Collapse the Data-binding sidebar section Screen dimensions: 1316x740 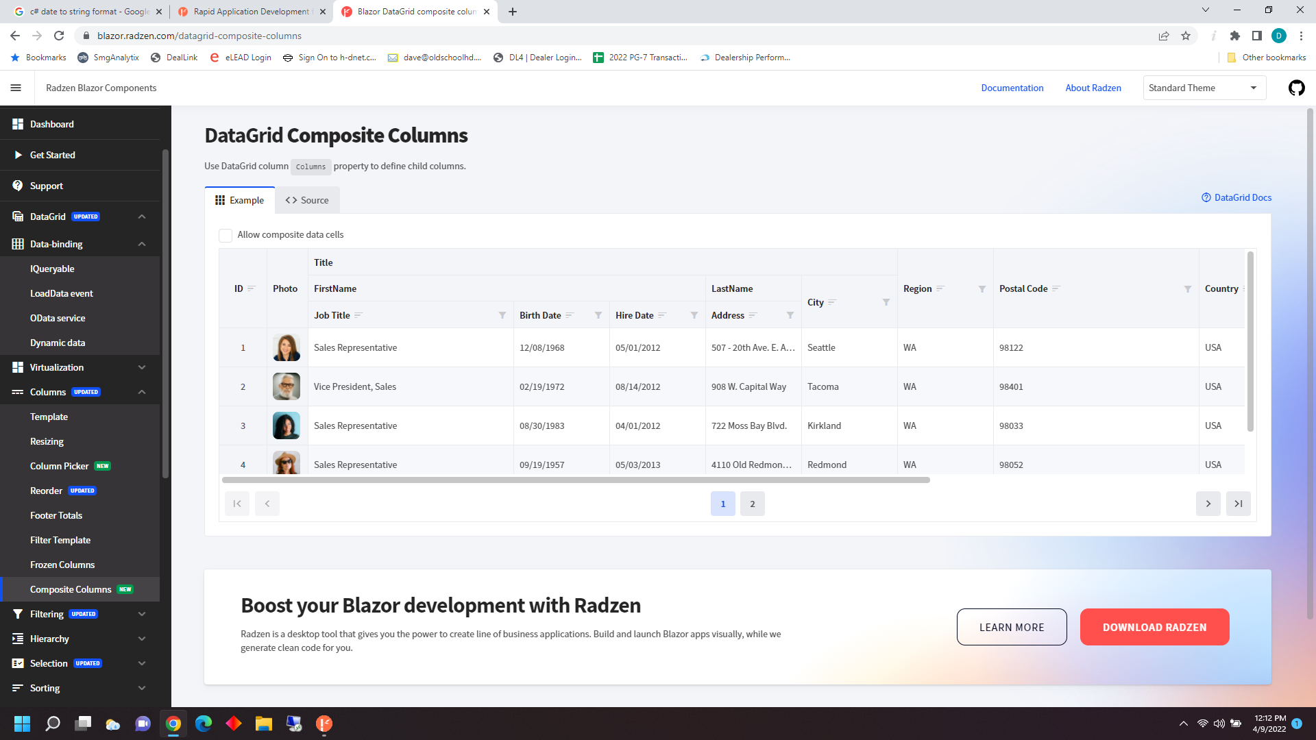[142, 244]
